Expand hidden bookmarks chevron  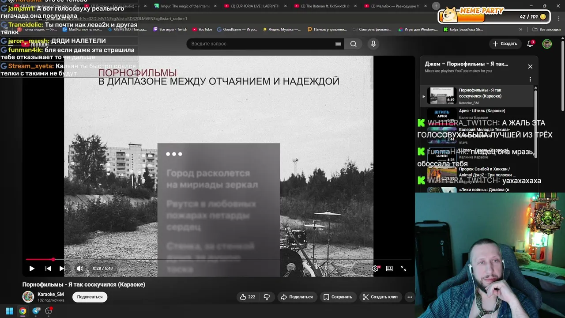[521, 30]
